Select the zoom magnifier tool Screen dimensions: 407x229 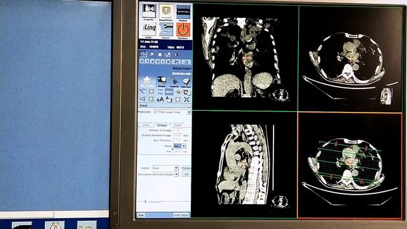tap(151, 54)
